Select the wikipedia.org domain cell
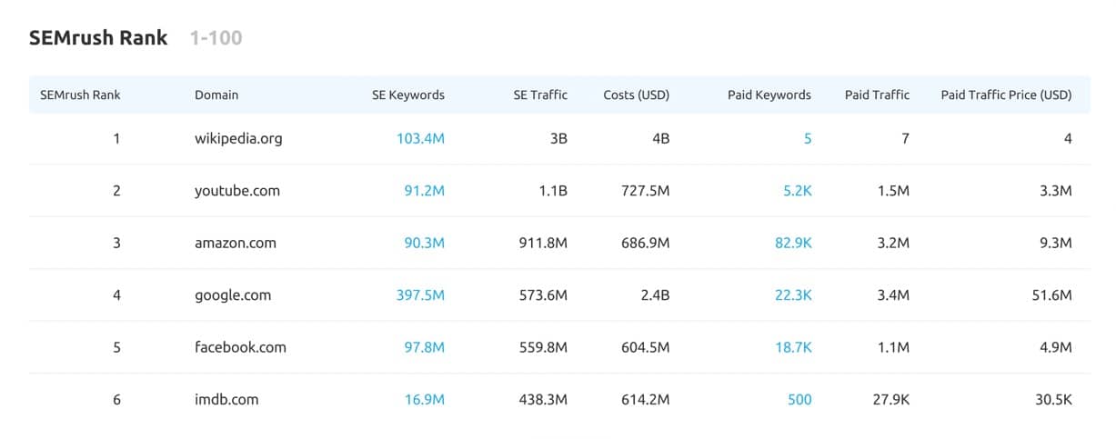 pos(238,139)
